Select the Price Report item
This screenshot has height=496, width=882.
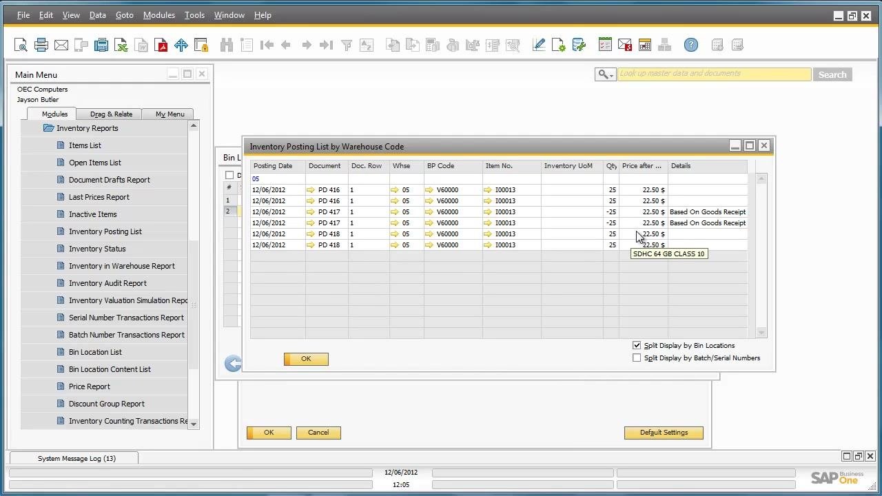click(89, 386)
